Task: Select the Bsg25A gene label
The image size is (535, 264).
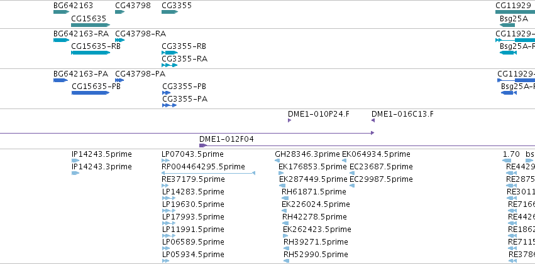Action: point(514,18)
